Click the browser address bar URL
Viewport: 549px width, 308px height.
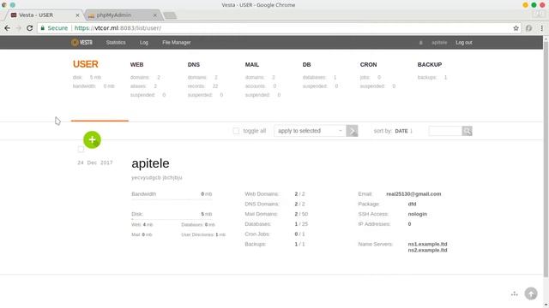pyautogui.click(x=118, y=28)
